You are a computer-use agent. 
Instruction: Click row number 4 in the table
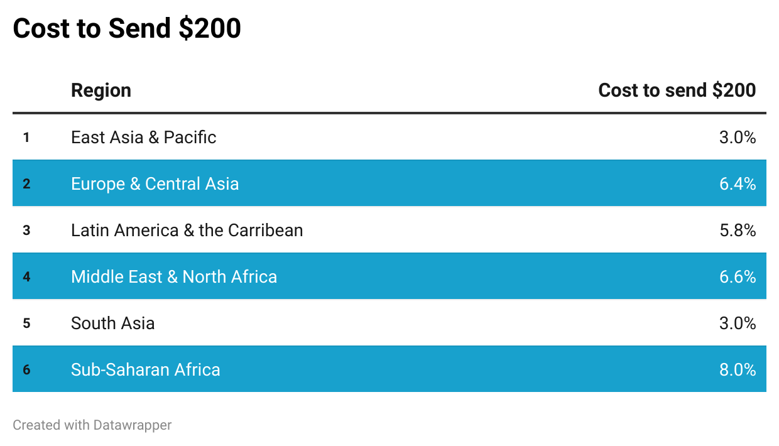[26, 276]
